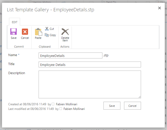Click the Delete Item X icon
The height and width of the screenshot is (130, 167).
tap(65, 32)
